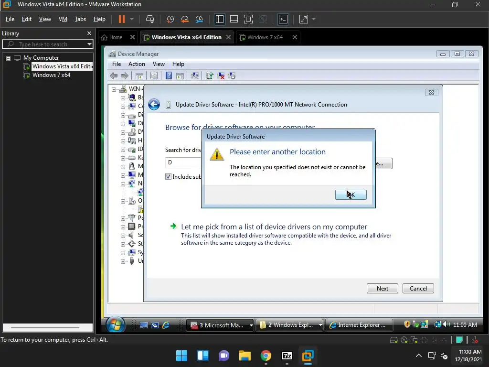This screenshot has height=367, width=489.
Task: Click the Internet Explorer quick launch icon
Action: pyautogui.click(x=166, y=325)
